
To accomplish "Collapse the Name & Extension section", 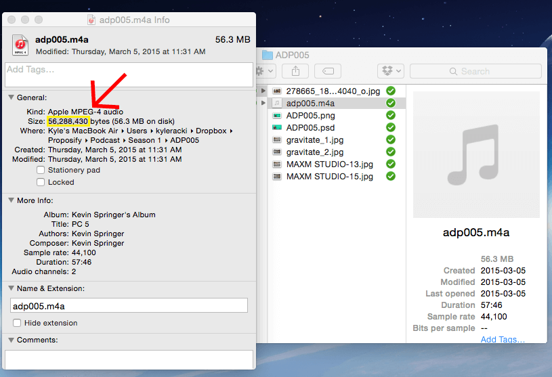I will pyautogui.click(x=12, y=288).
